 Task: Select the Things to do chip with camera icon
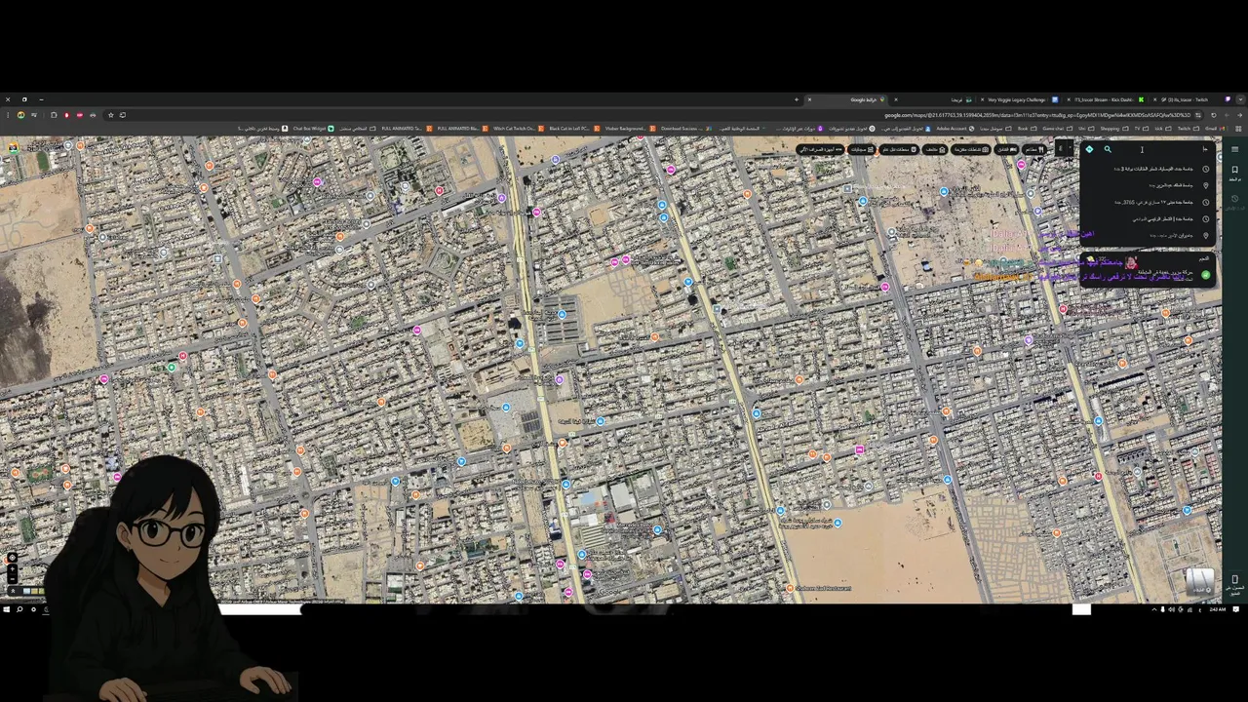click(970, 149)
